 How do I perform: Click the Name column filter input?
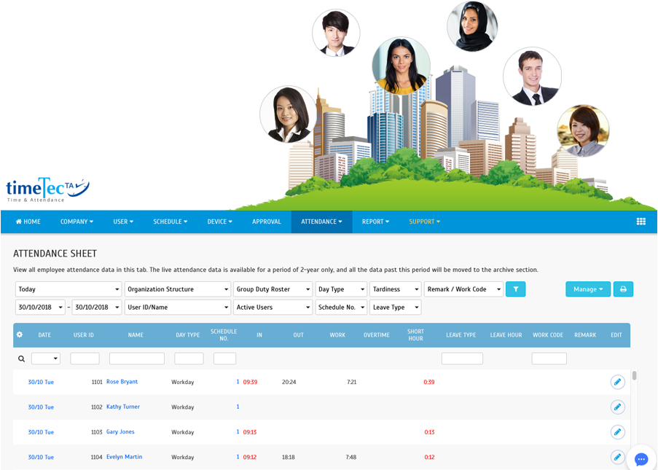(x=136, y=359)
